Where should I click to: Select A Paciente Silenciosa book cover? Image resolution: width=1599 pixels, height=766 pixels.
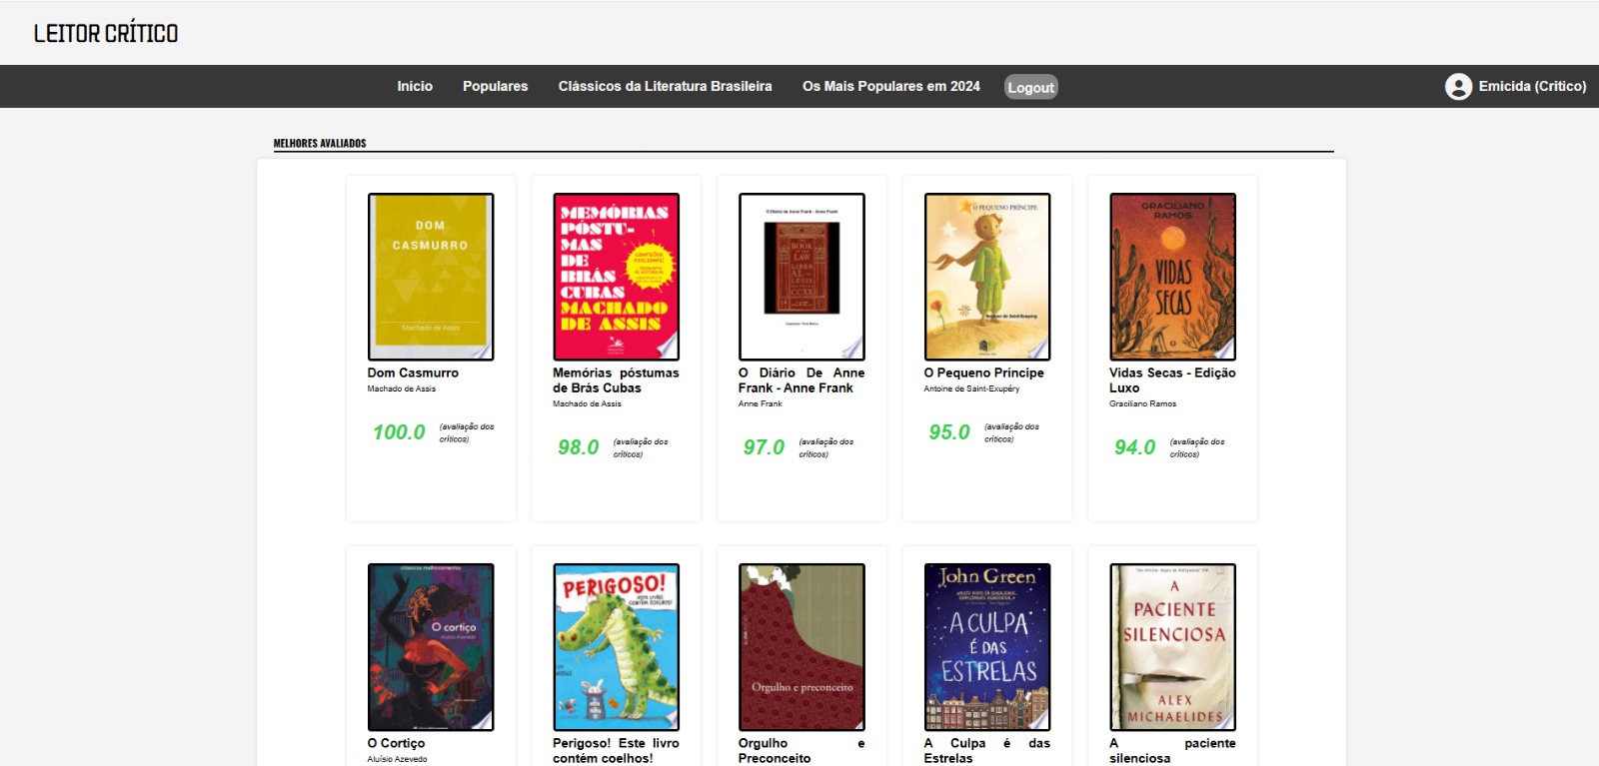(x=1172, y=646)
